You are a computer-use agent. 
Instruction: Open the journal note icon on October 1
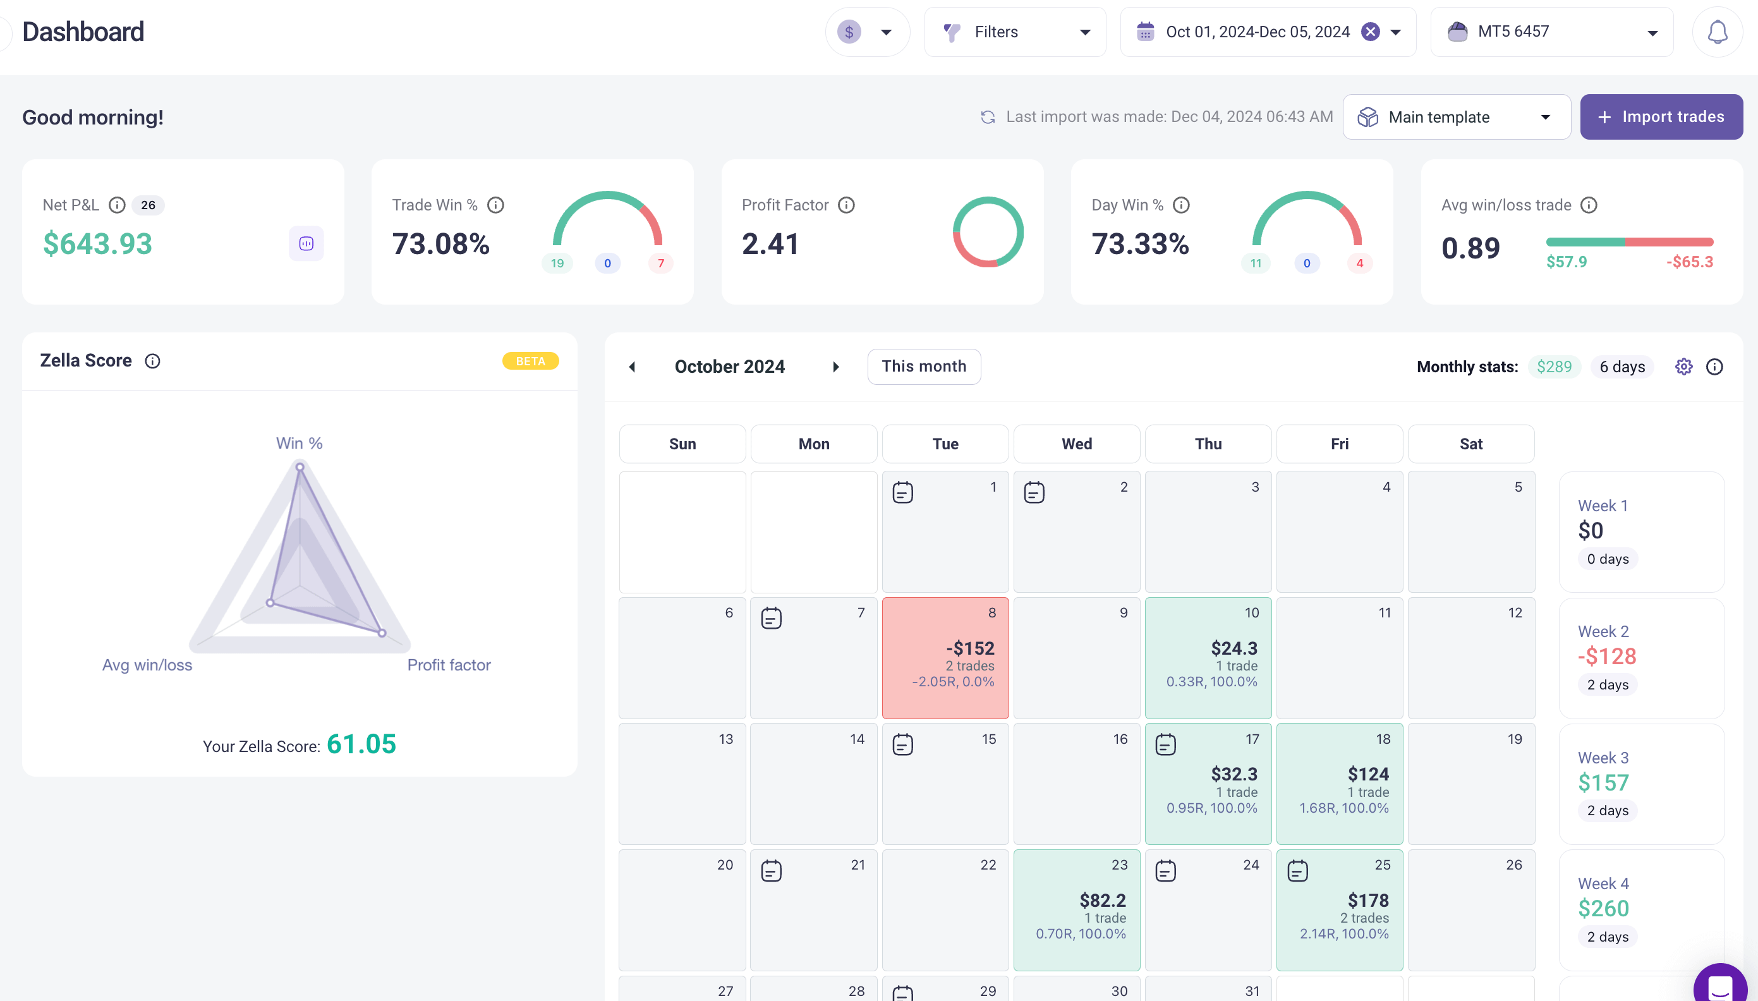[x=902, y=492]
